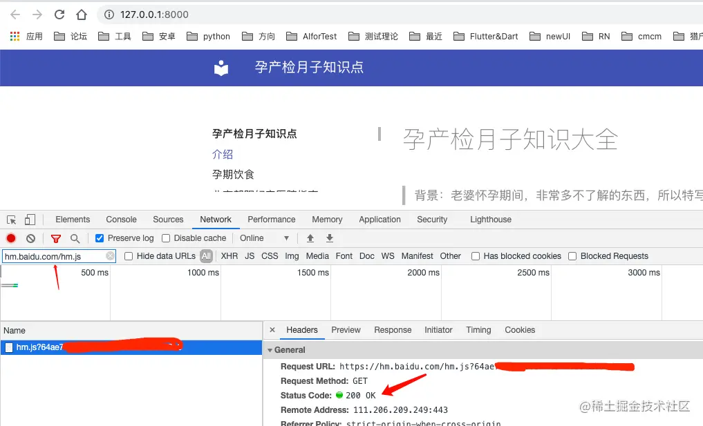Switch to the Console panel tab

(121, 220)
